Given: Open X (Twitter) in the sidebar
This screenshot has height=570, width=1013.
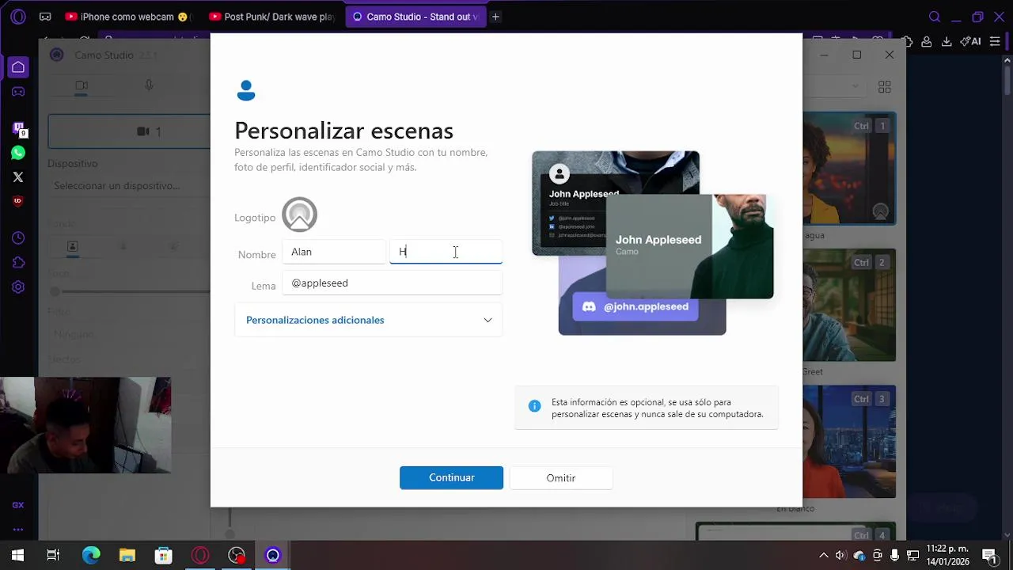Looking at the screenshot, I should 18,177.
